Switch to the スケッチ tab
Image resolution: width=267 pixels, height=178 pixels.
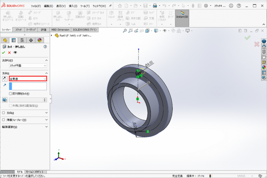(x=18, y=30)
